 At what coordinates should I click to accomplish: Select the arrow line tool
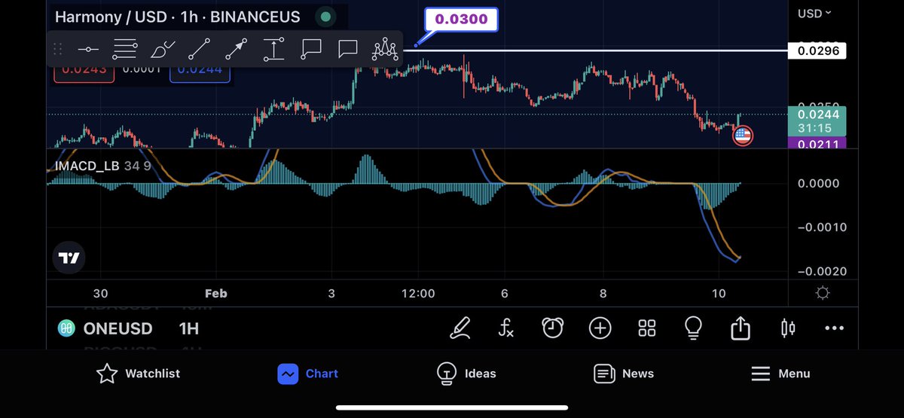pyautogui.click(x=236, y=50)
